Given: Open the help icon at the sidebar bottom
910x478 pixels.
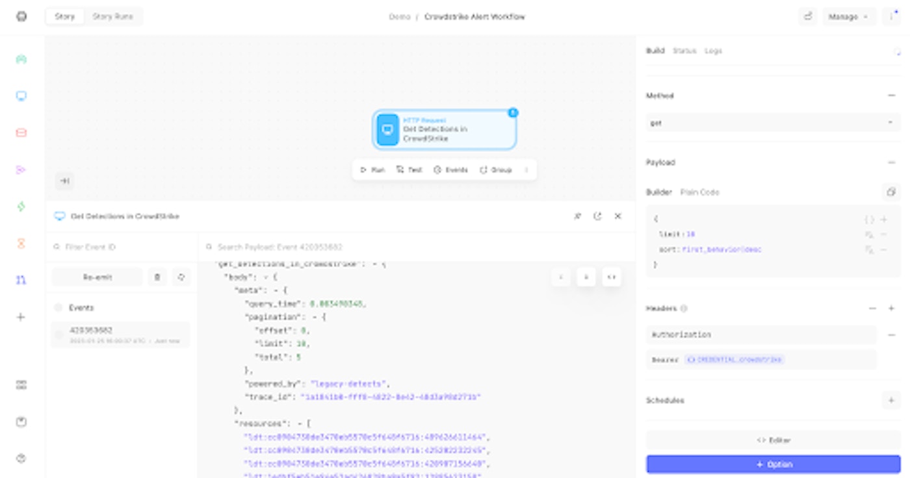Looking at the screenshot, I should coord(21,459).
